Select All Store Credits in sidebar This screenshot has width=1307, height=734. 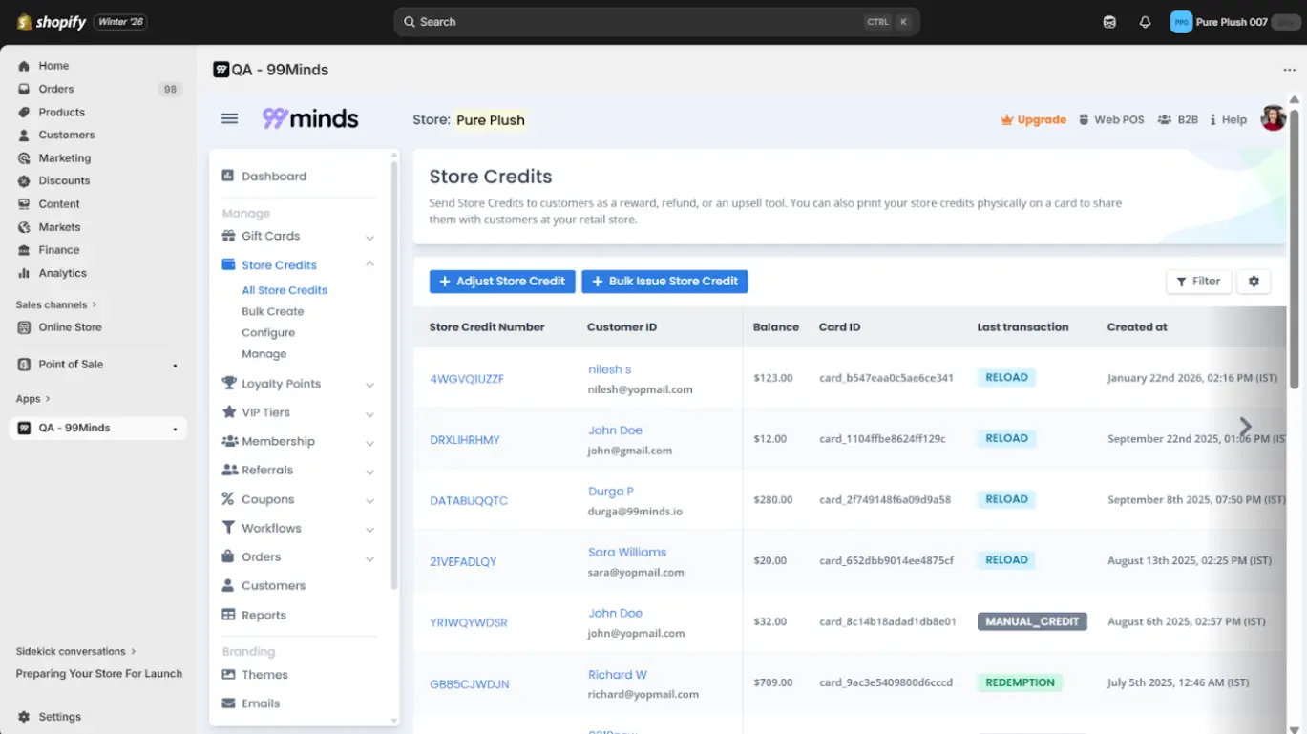[285, 289]
